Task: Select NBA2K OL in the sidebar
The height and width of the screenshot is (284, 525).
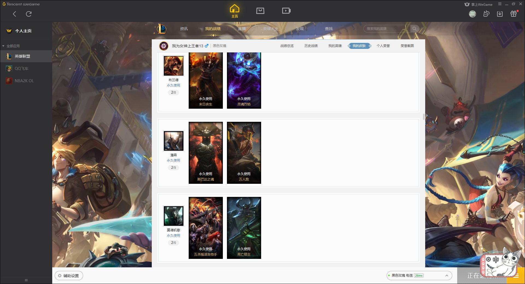Action: [26, 81]
